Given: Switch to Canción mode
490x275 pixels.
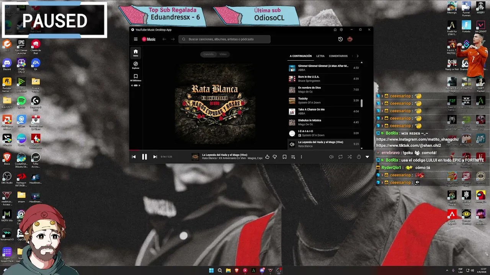Looking at the screenshot, I should (x=209, y=54).
